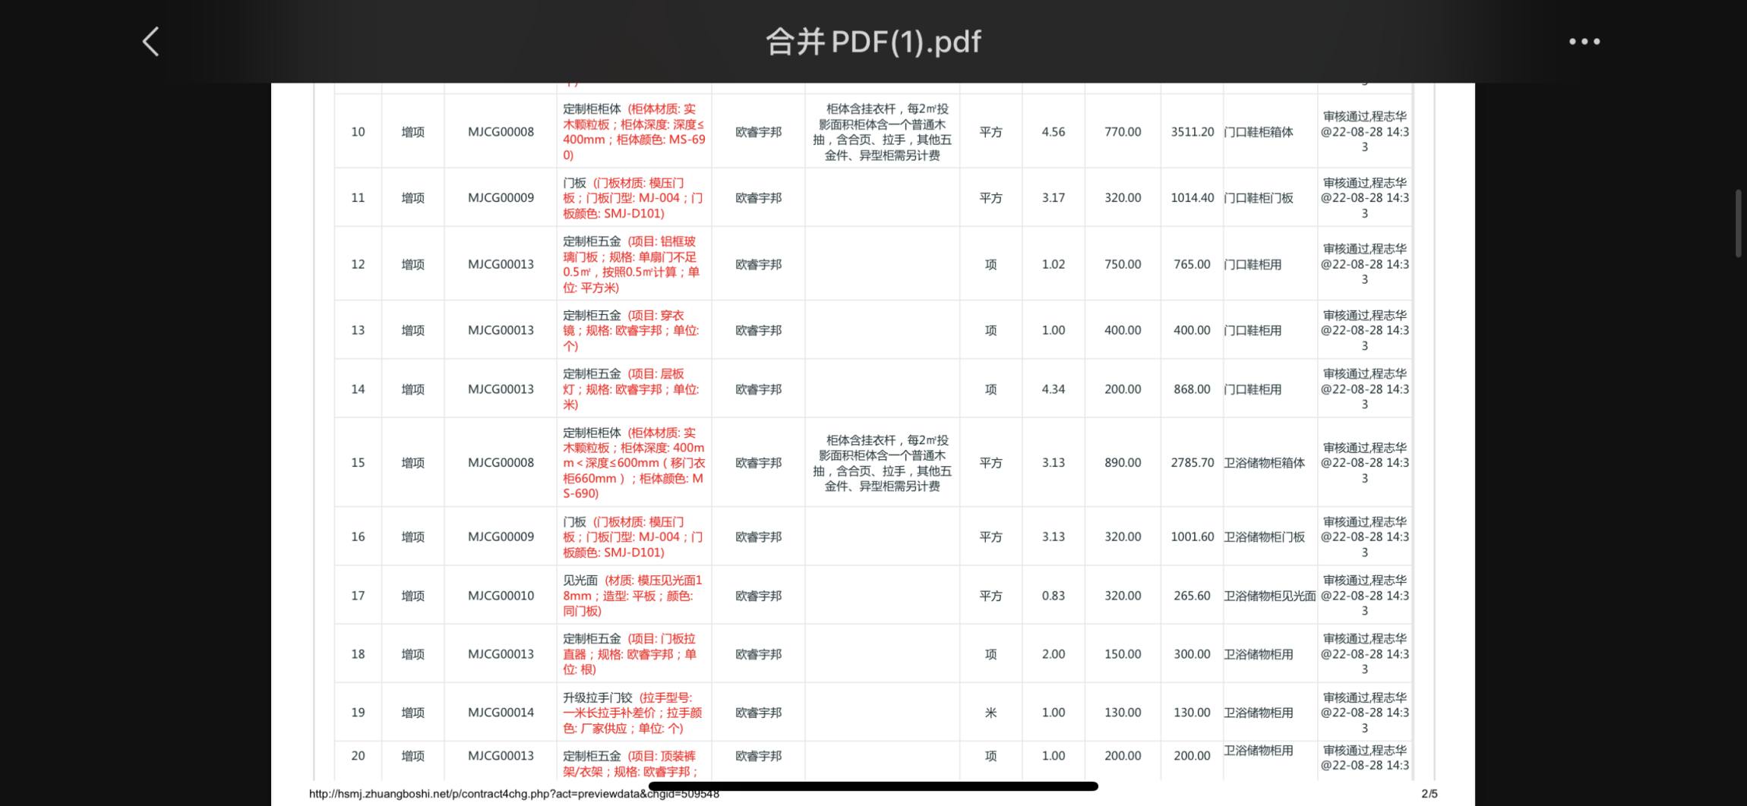Select row number 10 cell
This screenshot has width=1747, height=806.
(358, 132)
